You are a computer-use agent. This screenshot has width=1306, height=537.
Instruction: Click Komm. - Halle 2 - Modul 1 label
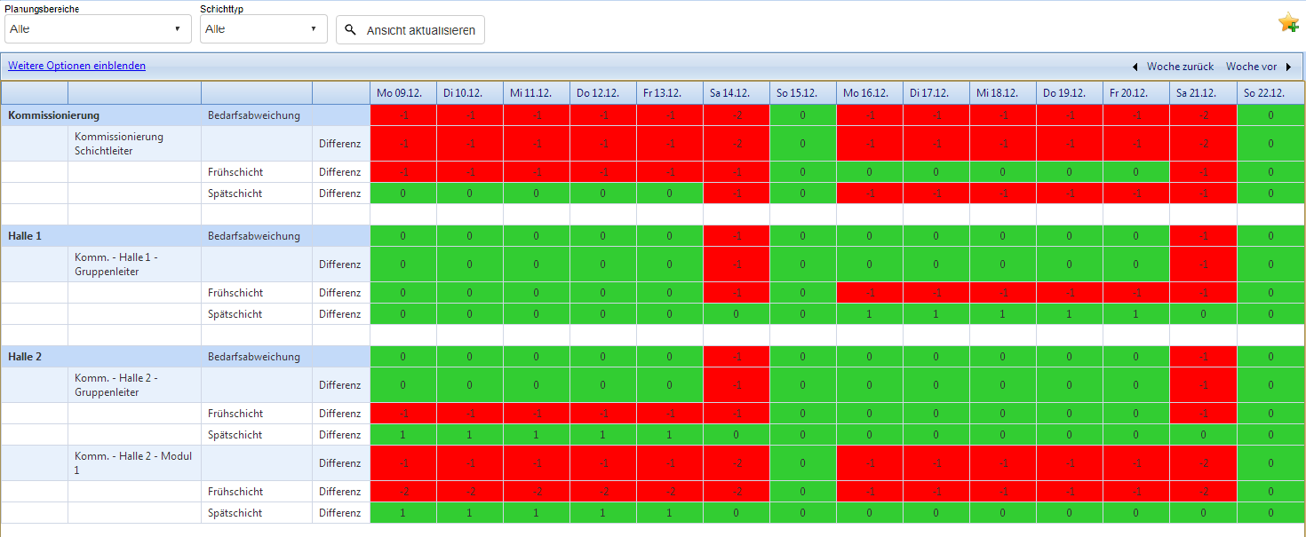point(133,463)
